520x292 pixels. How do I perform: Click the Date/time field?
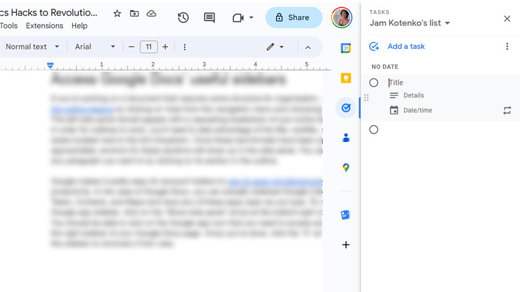pyautogui.click(x=417, y=110)
